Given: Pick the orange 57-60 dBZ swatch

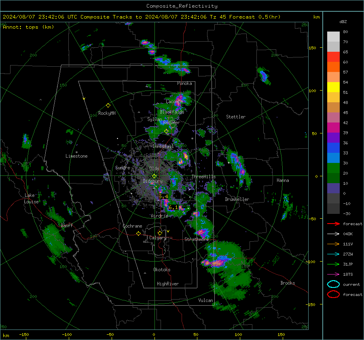Looking at the screenshot, I should (x=333, y=67).
